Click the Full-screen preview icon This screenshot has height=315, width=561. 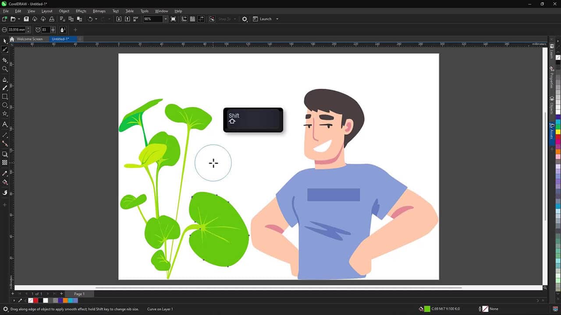click(174, 19)
